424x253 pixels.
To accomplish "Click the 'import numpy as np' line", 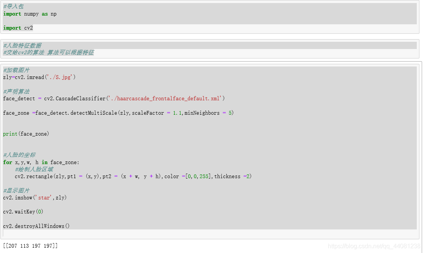I will click(x=30, y=14).
